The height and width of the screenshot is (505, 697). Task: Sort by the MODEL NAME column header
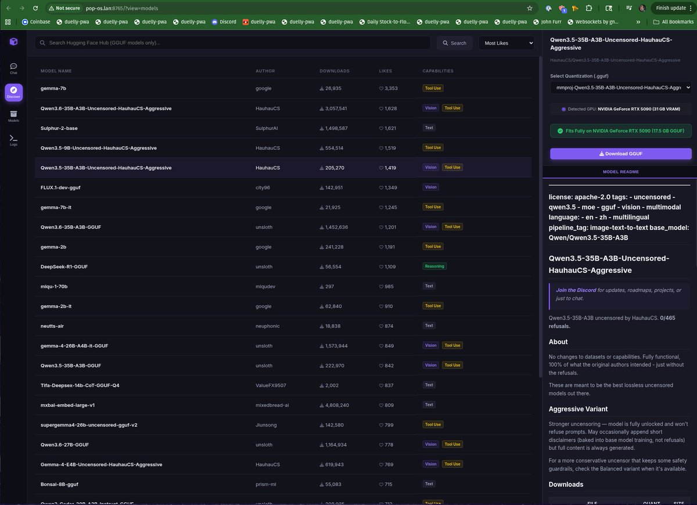click(x=56, y=71)
